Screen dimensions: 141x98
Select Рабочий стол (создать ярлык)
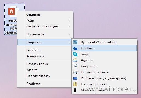point(104,78)
